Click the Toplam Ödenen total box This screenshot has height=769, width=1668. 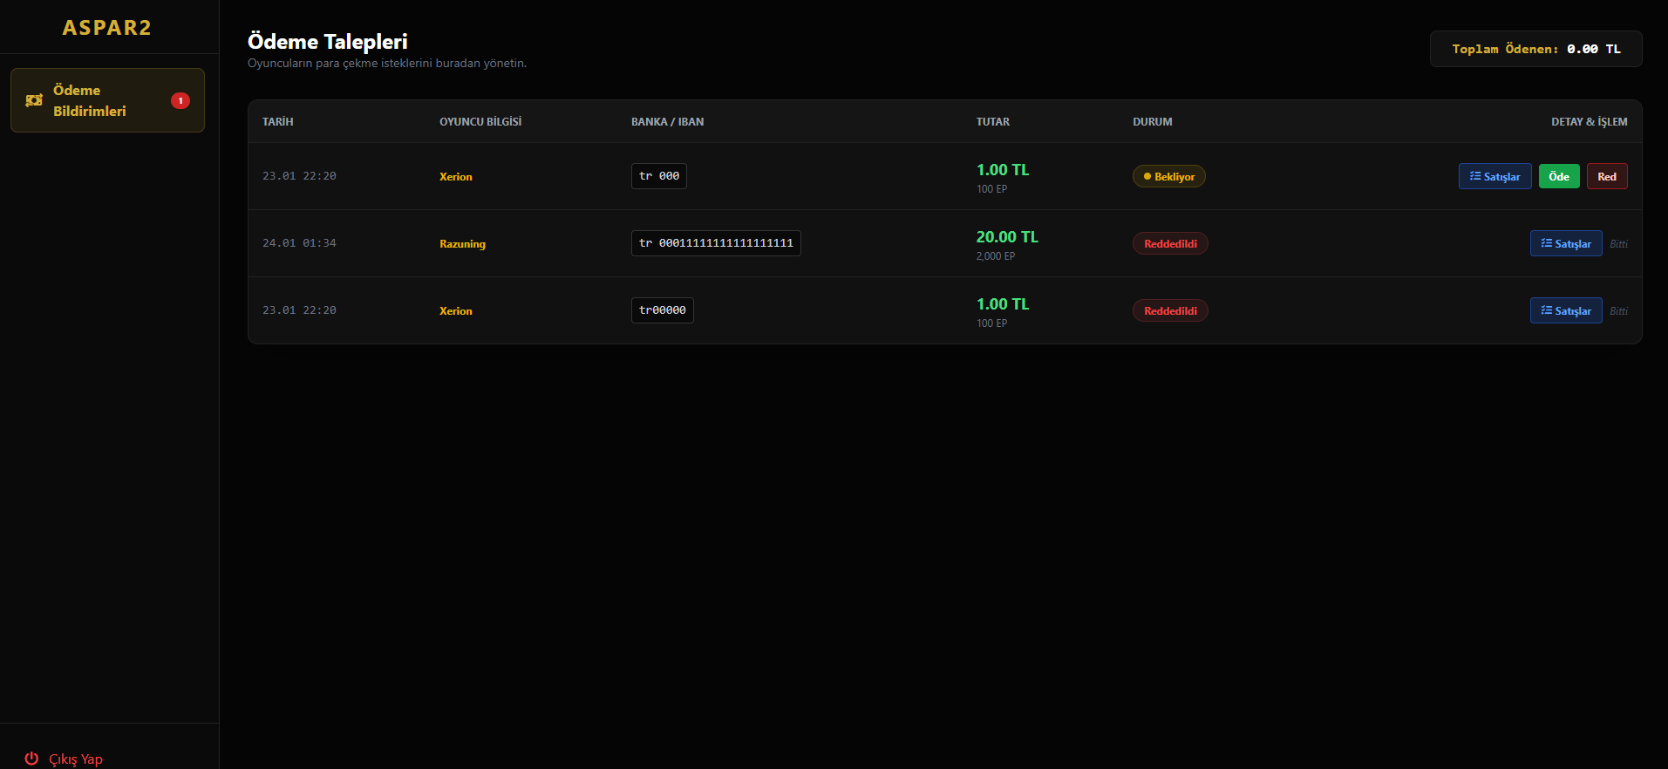click(1535, 49)
